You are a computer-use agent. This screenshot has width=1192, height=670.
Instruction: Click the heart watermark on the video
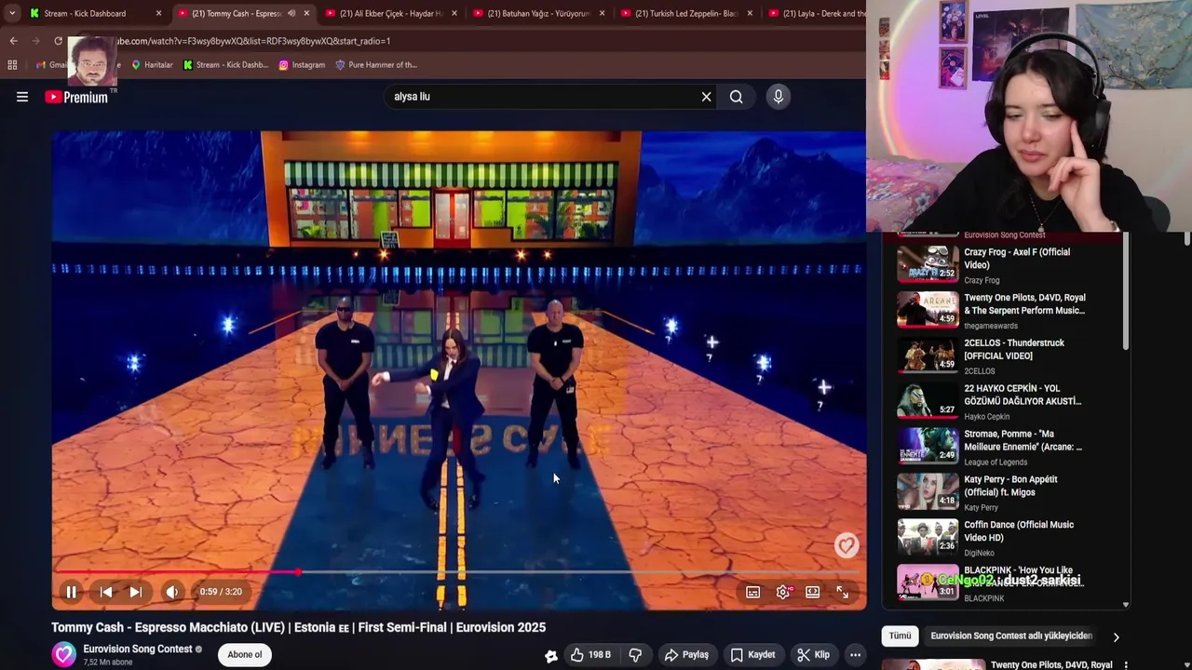847,545
